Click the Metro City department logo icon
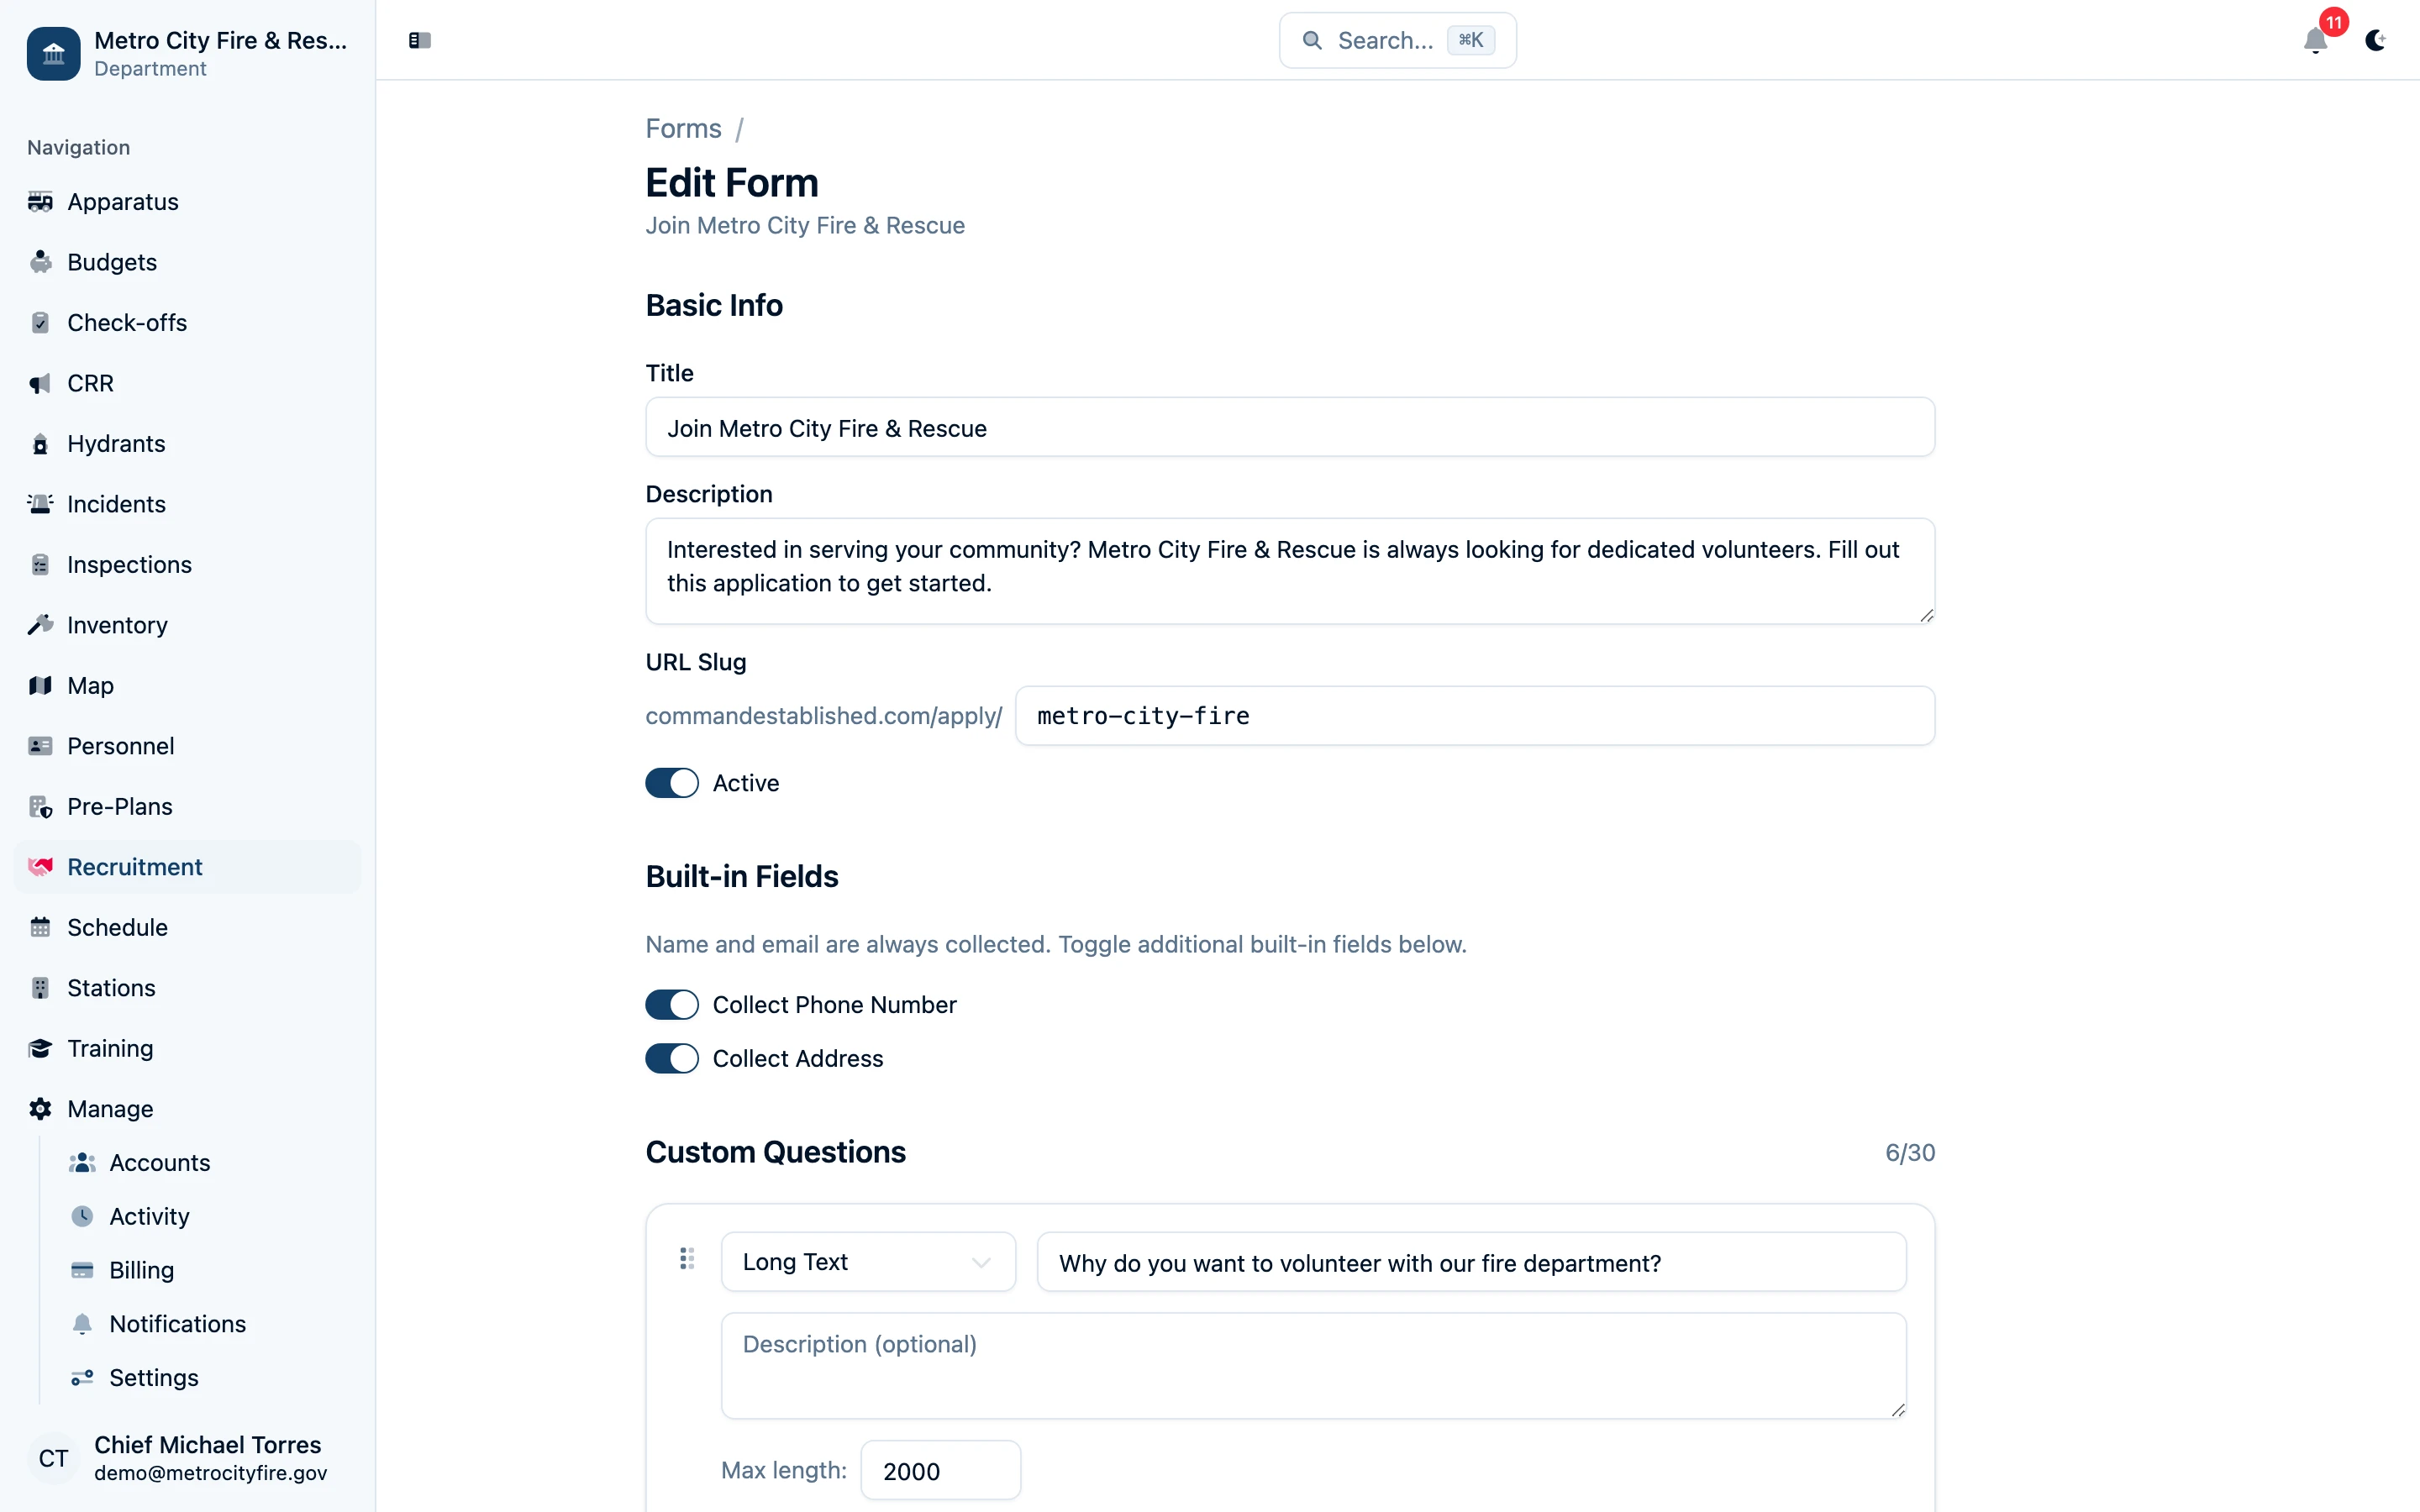 53,54
